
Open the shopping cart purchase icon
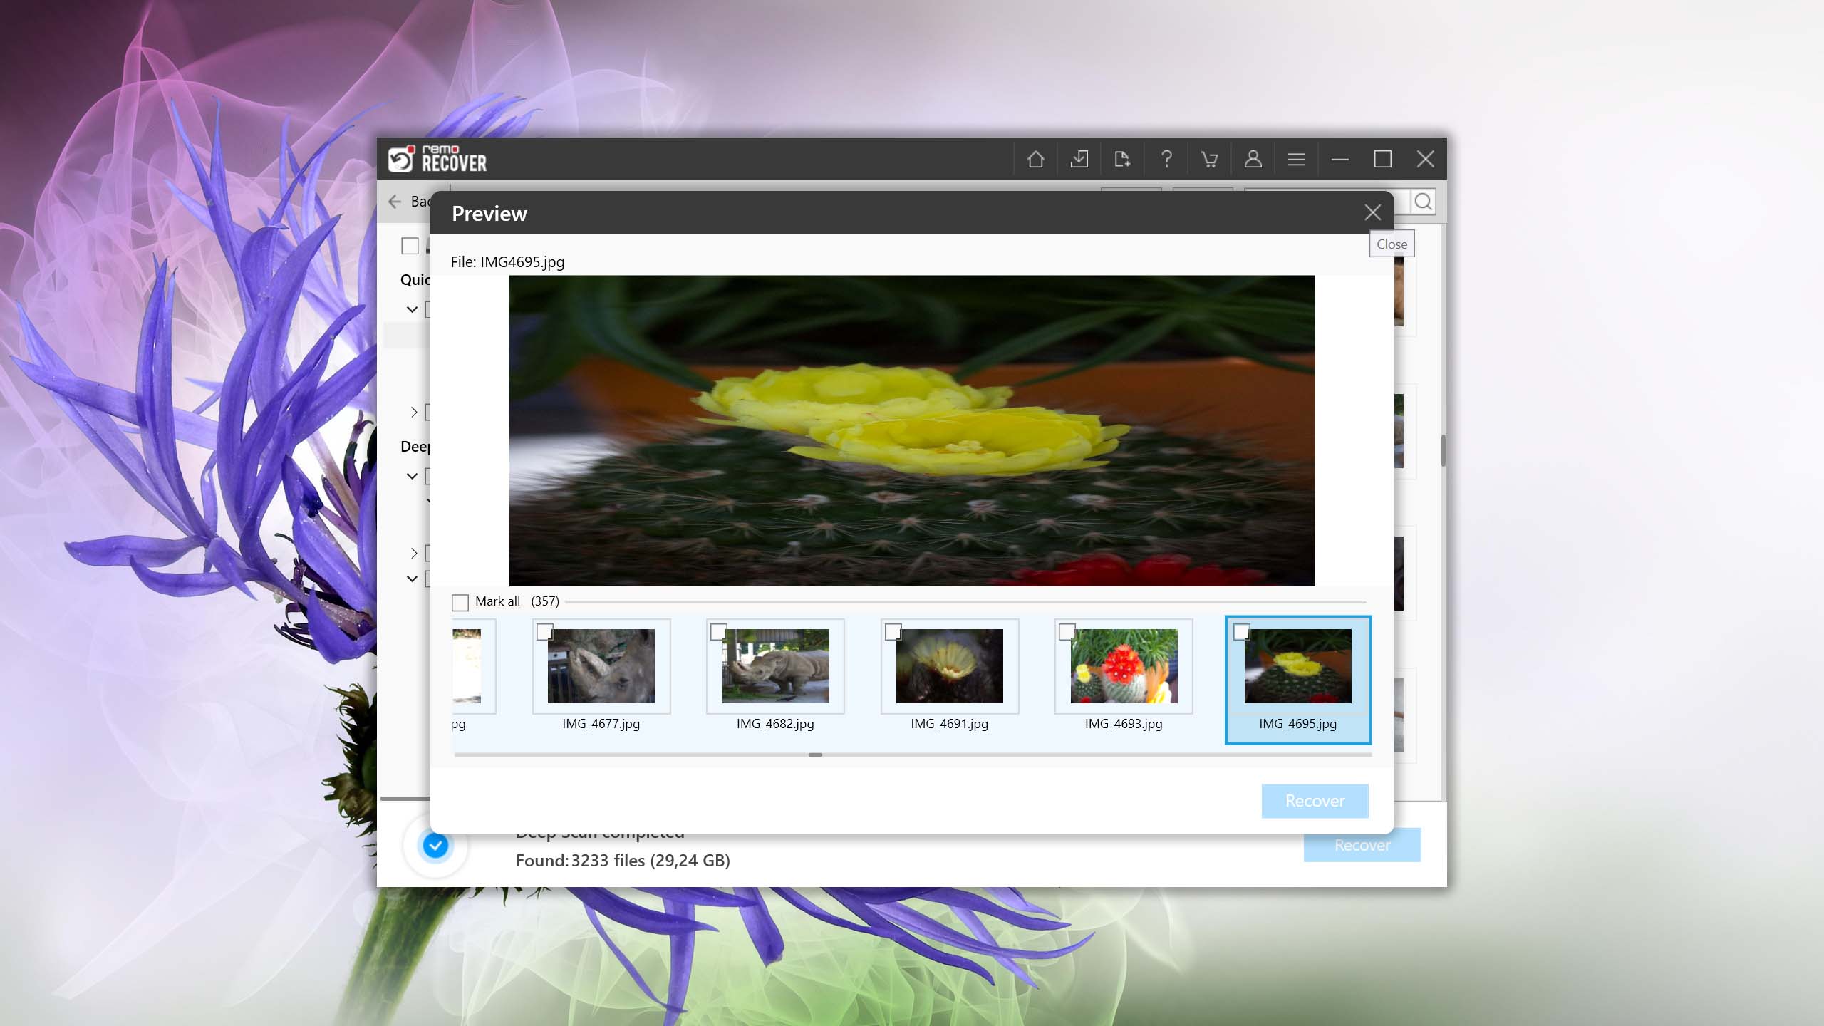[1209, 159]
